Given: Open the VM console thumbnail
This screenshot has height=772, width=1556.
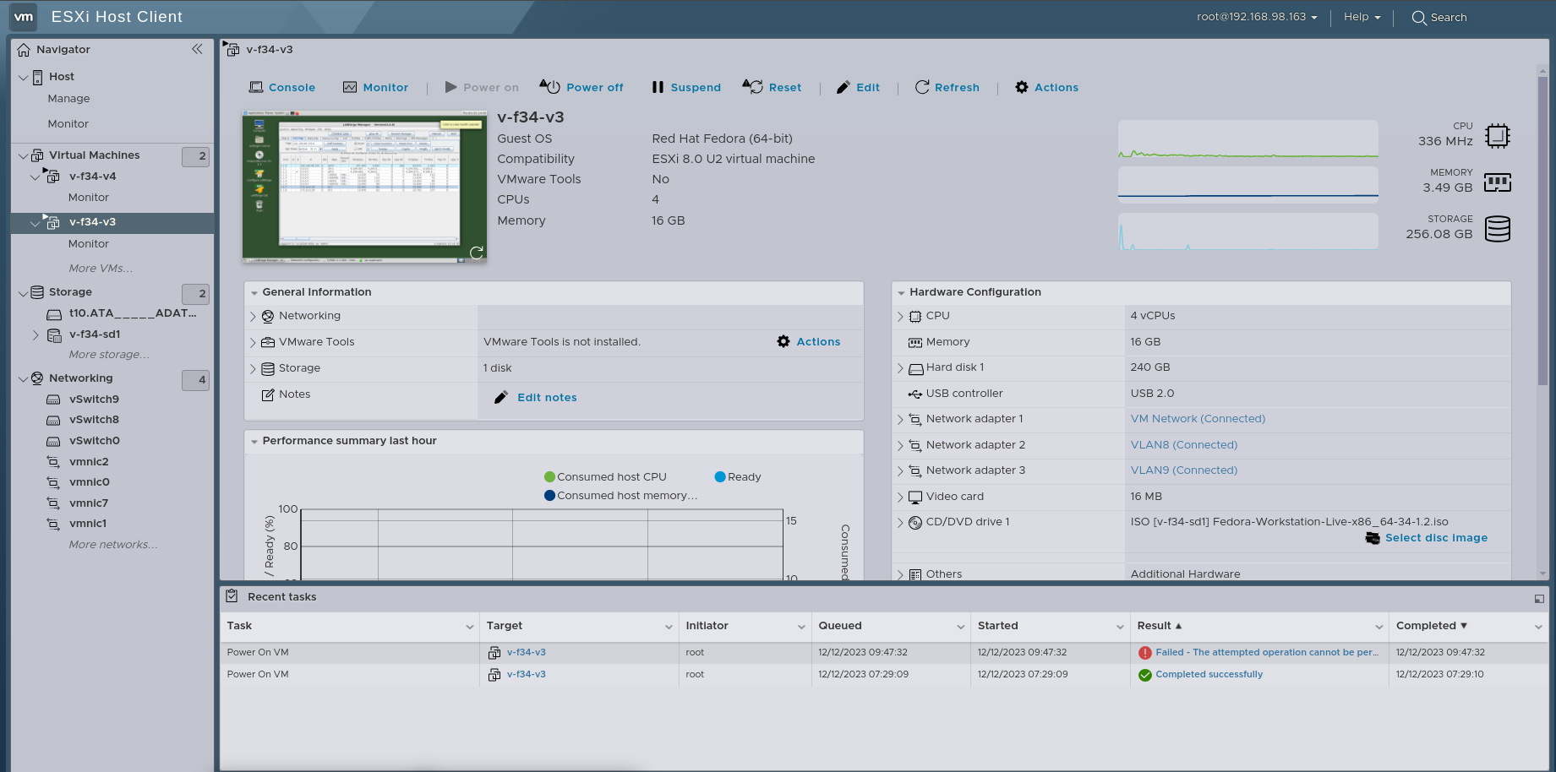Looking at the screenshot, I should tap(364, 186).
